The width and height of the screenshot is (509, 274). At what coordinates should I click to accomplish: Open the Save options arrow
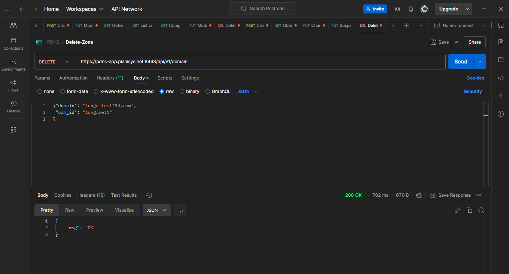(456, 42)
